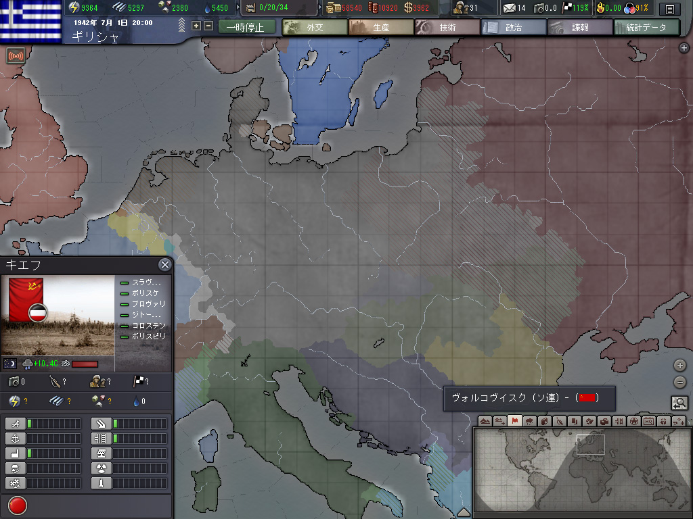Open the province search magnifier

tap(679, 403)
